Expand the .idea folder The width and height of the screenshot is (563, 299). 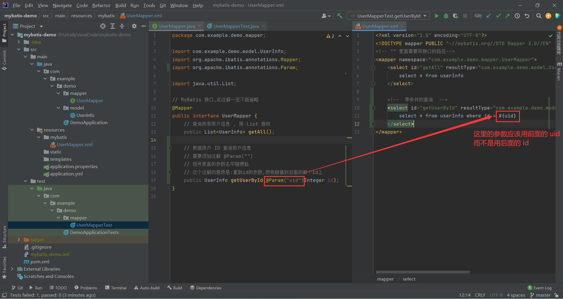click(19, 42)
